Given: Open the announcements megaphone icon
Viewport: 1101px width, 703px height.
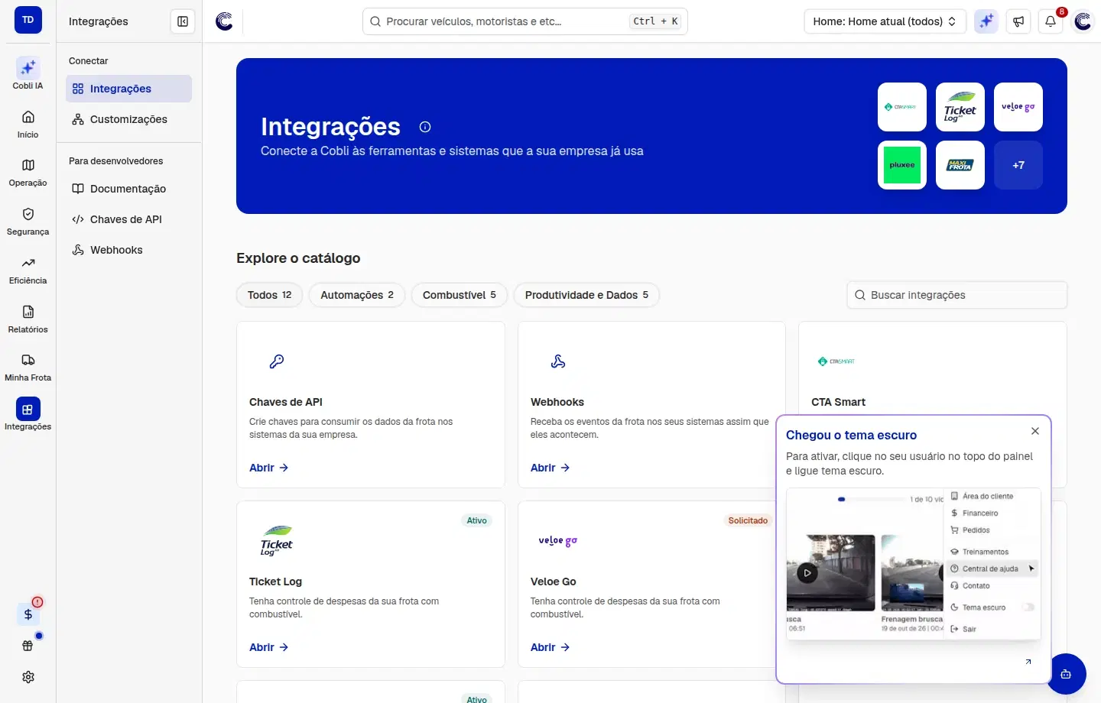Looking at the screenshot, I should (1018, 21).
